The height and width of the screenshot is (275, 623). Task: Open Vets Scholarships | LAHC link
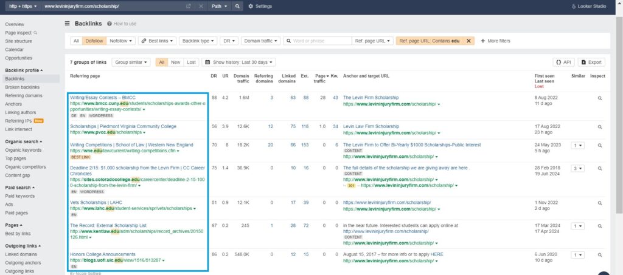[96, 203]
